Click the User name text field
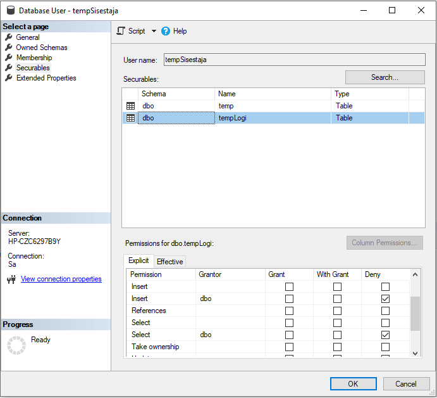 point(294,60)
